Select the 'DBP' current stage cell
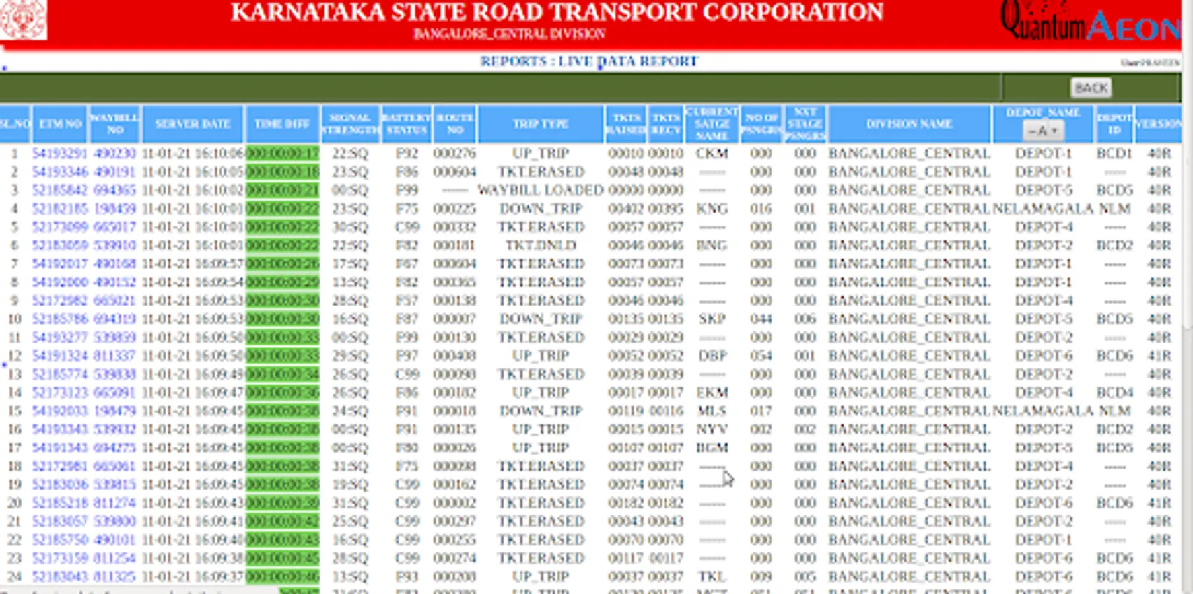This screenshot has width=1193, height=594. (x=712, y=356)
